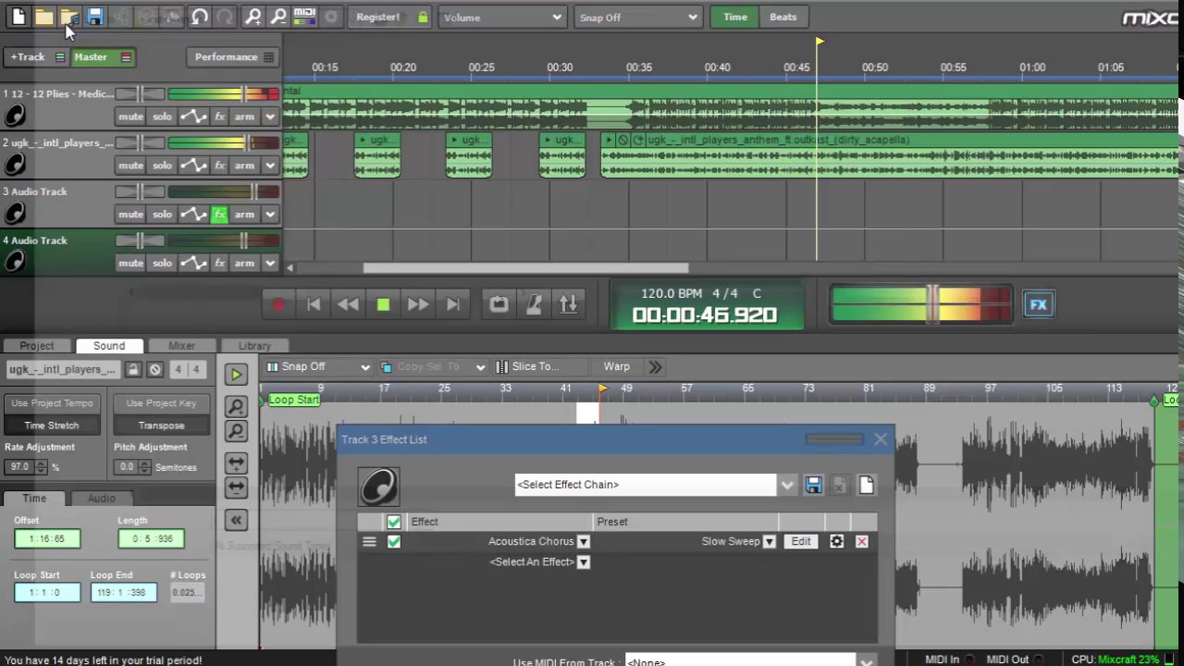
Task: Click the blue floppy disk save icon in top toolbar
Action: [94, 17]
